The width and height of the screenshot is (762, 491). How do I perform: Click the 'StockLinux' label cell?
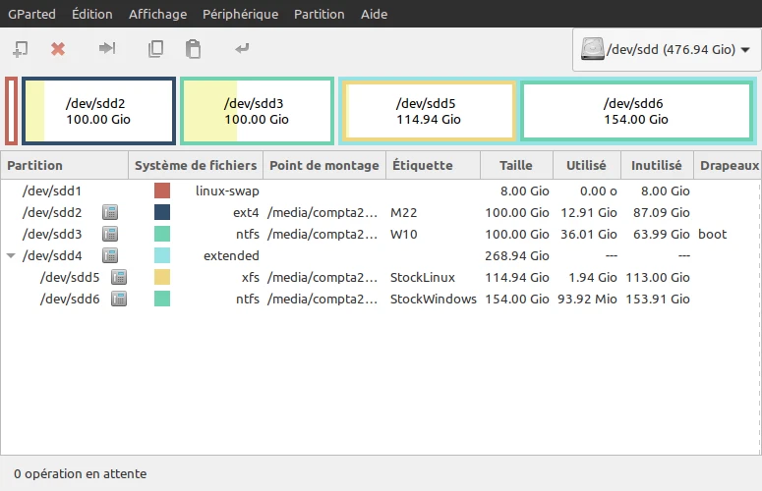[423, 277]
